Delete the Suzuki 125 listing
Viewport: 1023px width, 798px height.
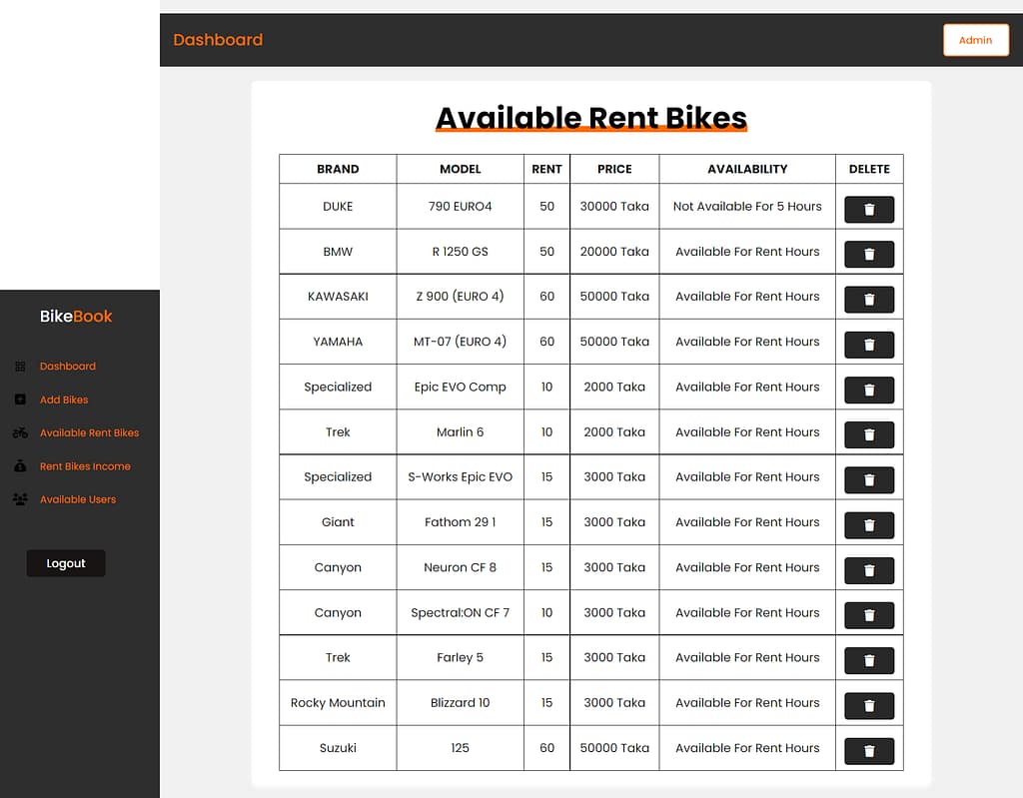(x=868, y=750)
